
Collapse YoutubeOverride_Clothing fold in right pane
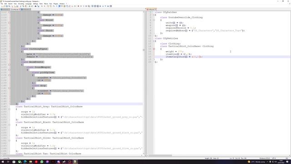(154, 20)
